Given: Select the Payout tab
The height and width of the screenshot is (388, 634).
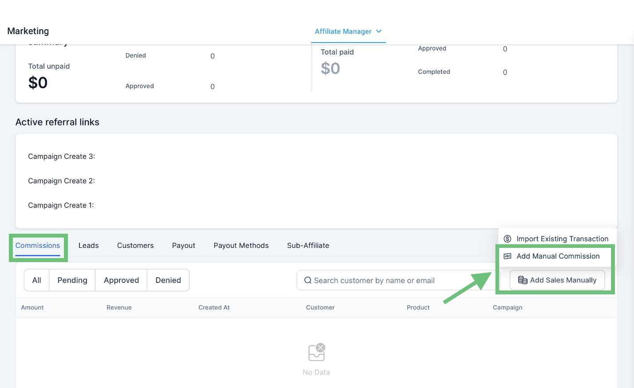Looking at the screenshot, I should coord(184,246).
